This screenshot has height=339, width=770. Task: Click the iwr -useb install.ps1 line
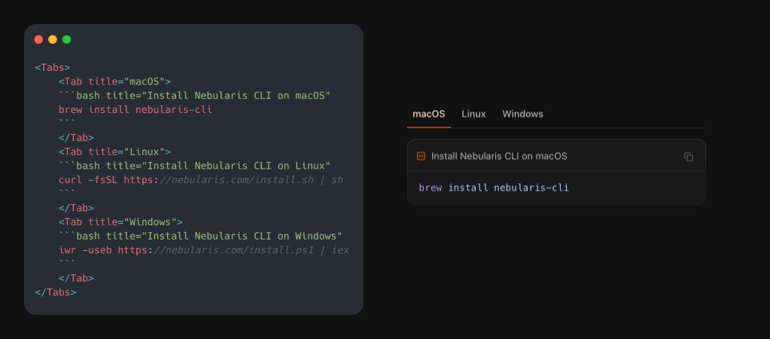point(203,250)
